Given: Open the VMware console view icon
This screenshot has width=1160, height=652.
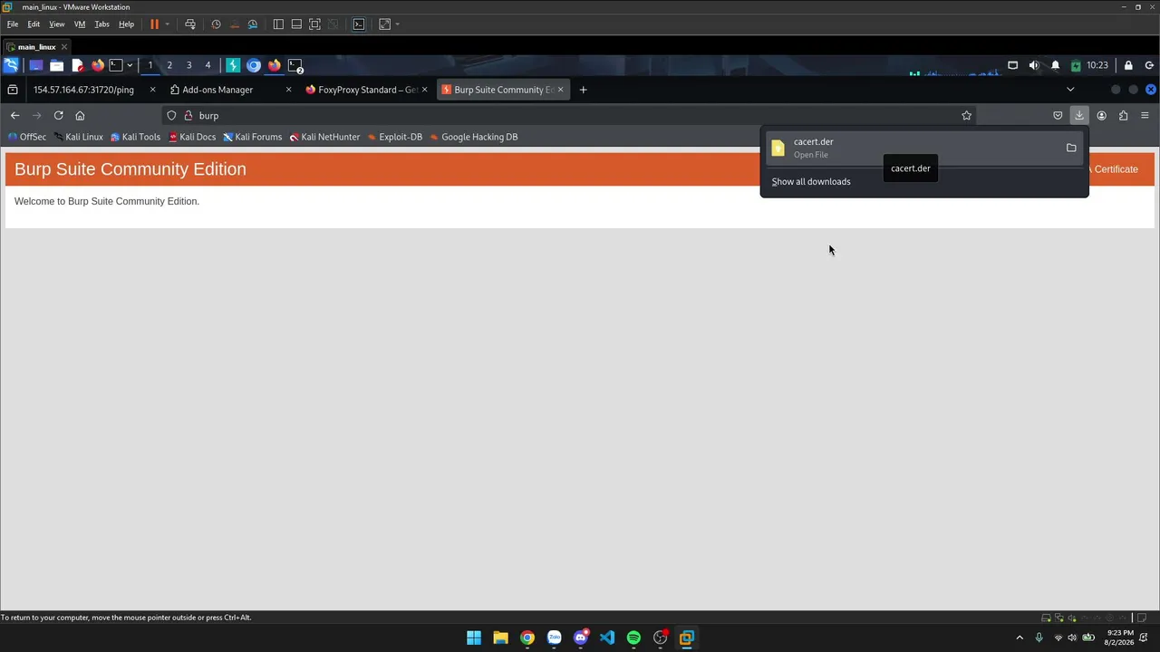Looking at the screenshot, I should point(359,24).
